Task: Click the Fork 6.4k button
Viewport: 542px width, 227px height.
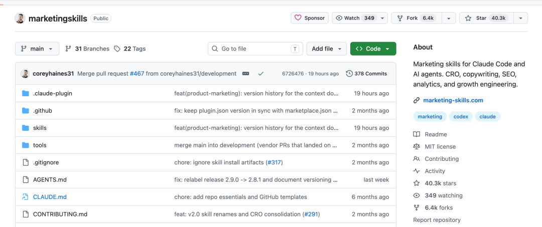Action: [x=417, y=18]
